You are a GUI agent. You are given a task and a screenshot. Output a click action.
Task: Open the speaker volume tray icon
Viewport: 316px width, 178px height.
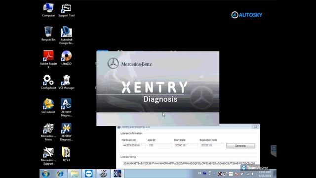pyautogui.click(x=252, y=174)
